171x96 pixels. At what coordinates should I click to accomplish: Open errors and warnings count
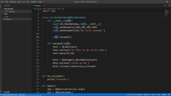click(22, 95)
